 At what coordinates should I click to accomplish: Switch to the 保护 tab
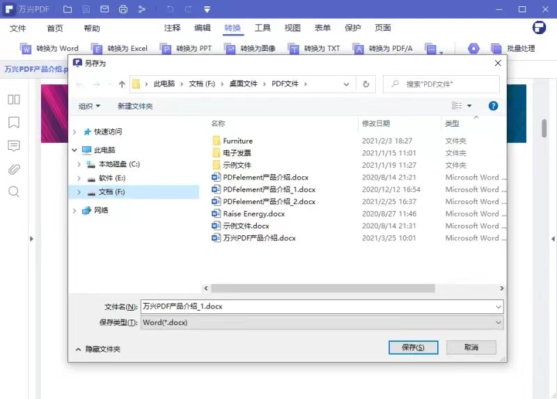pos(353,28)
